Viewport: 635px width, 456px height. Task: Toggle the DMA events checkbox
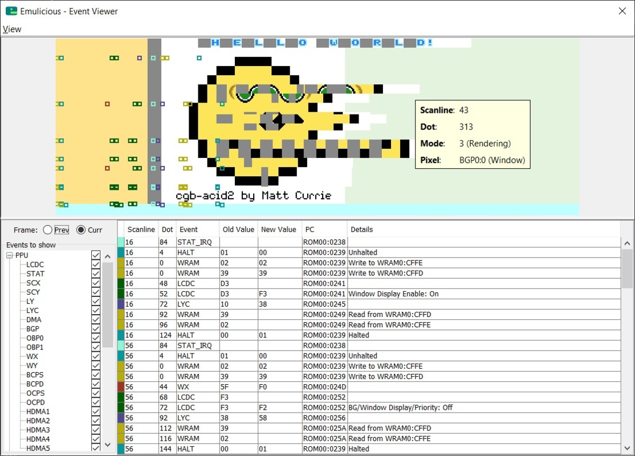96,320
